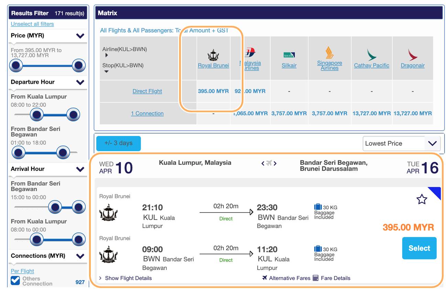
Task: Click maximum price slider handle
Action: (x=79, y=65)
